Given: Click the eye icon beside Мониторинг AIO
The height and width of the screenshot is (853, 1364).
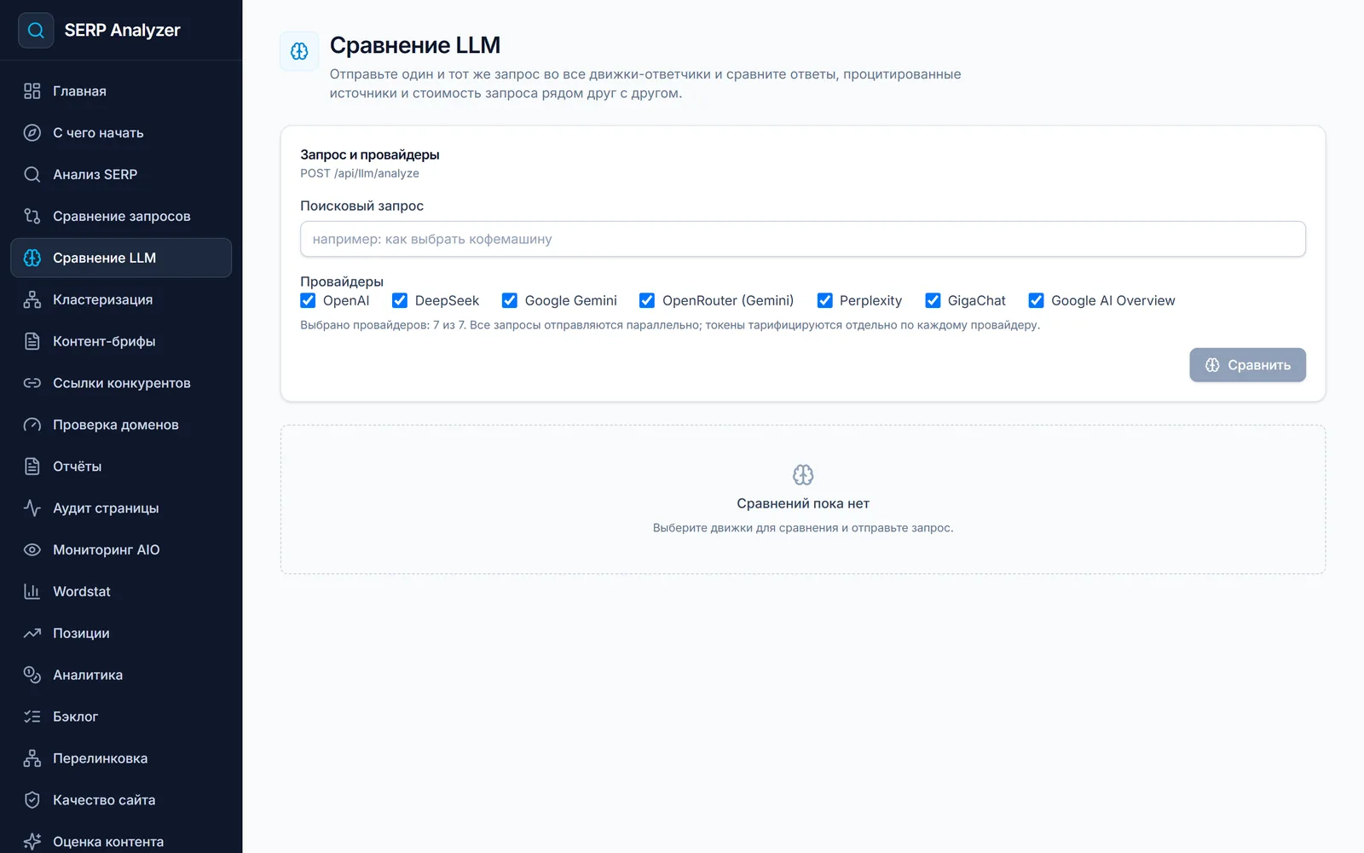Looking at the screenshot, I should click(x=32, y=550).
